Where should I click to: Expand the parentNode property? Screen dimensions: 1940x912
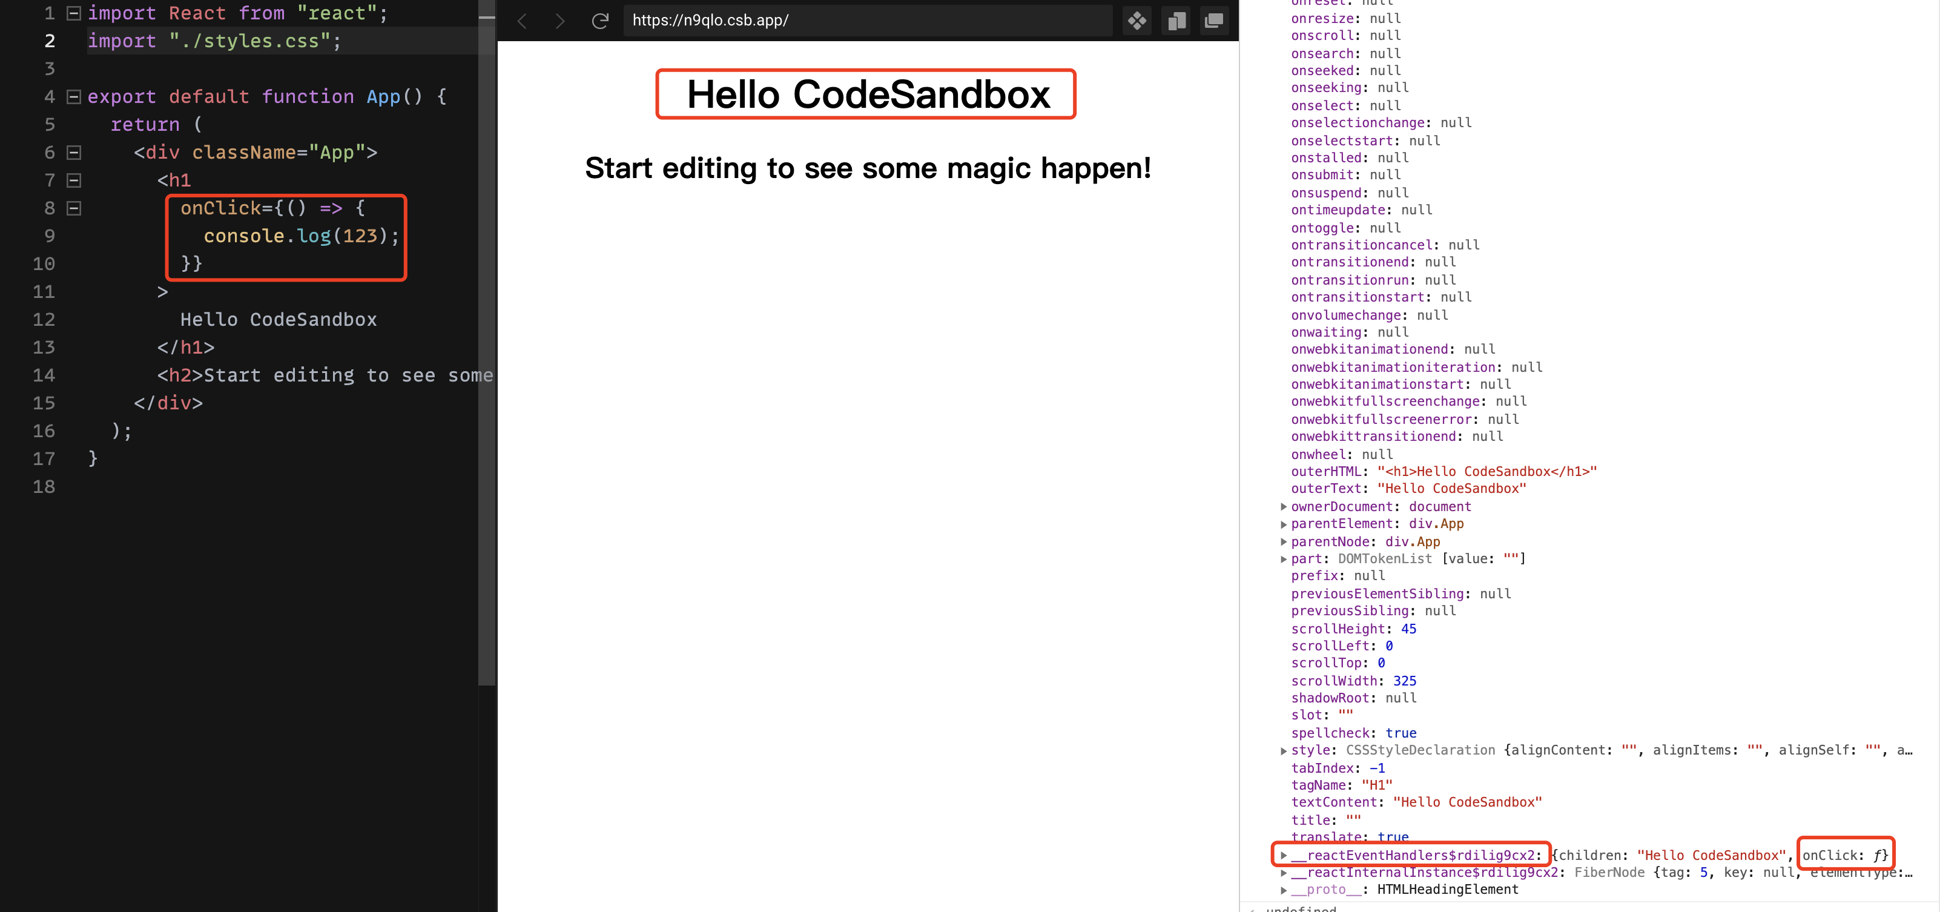[x=1283, y=542]
